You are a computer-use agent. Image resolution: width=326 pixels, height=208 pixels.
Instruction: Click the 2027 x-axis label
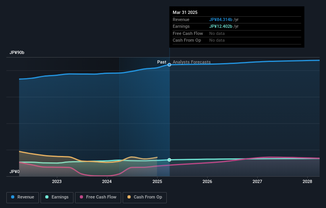tap(257, 181)
